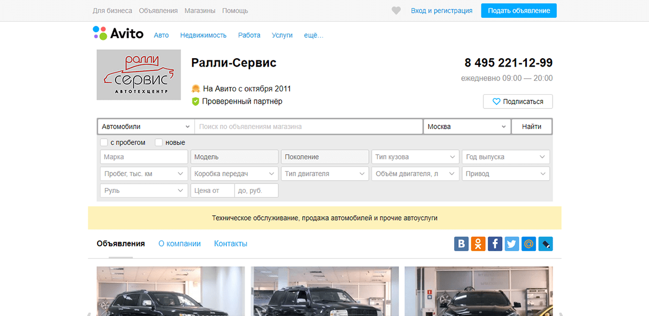Image resolution: width=649 pixels, height=316 pixels.
Task: Tick the 'новые' checkbox
Action: coord(159,142)
